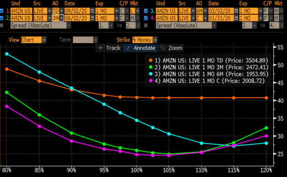
Task: Open calendar picker for date 09/02/20
Action: point(92,11)
